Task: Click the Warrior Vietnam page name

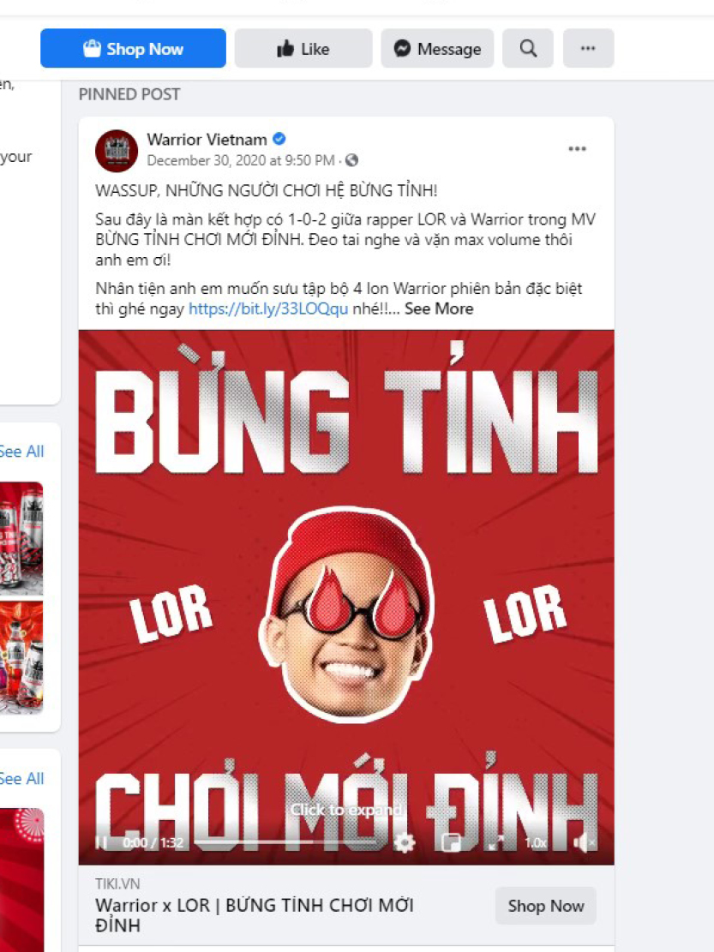Action: 207,140
